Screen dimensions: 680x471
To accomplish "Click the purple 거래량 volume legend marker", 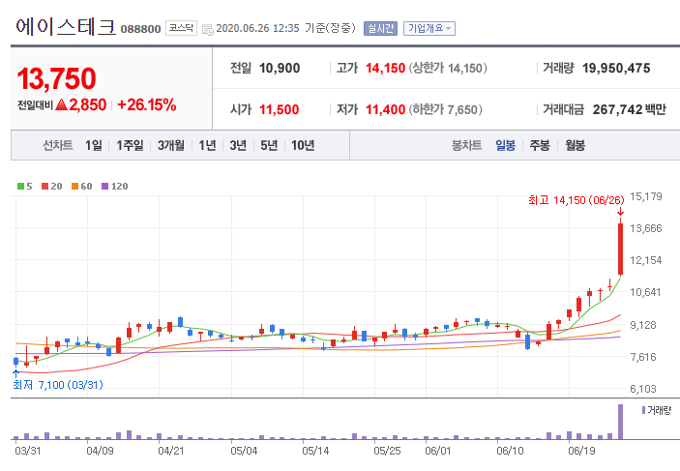I will (643, 410).
